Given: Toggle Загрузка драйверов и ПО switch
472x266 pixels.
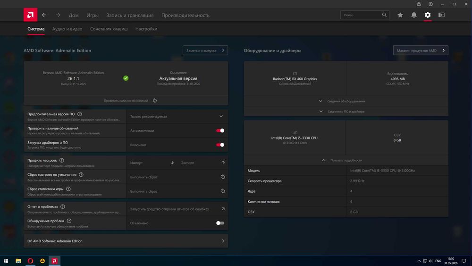Looking at the screenshot, I should [220, 145].
